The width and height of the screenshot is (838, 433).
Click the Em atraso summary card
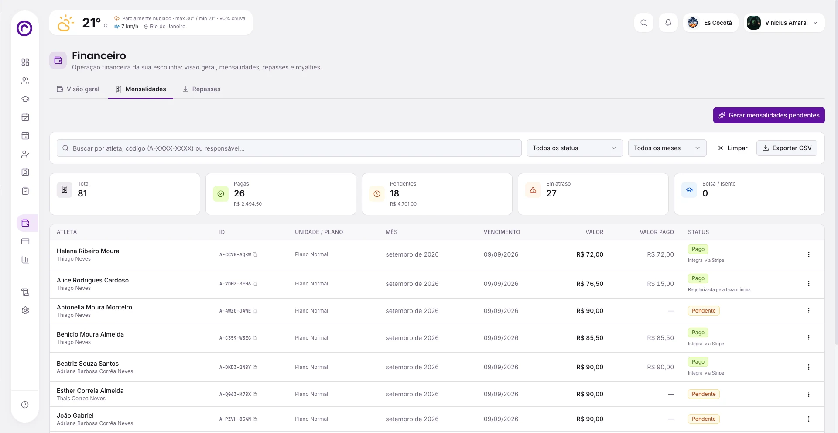[593, 194]
